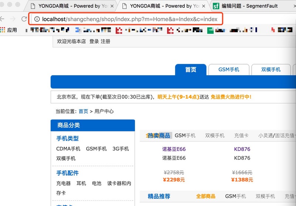296x206 pixels.
Task: Click the struck-through ¥2758元 price
Action: [x=174, y=172]
